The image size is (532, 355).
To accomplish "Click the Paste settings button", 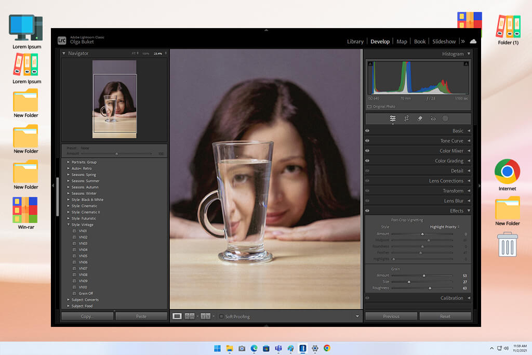I will (x=141, y=317).
